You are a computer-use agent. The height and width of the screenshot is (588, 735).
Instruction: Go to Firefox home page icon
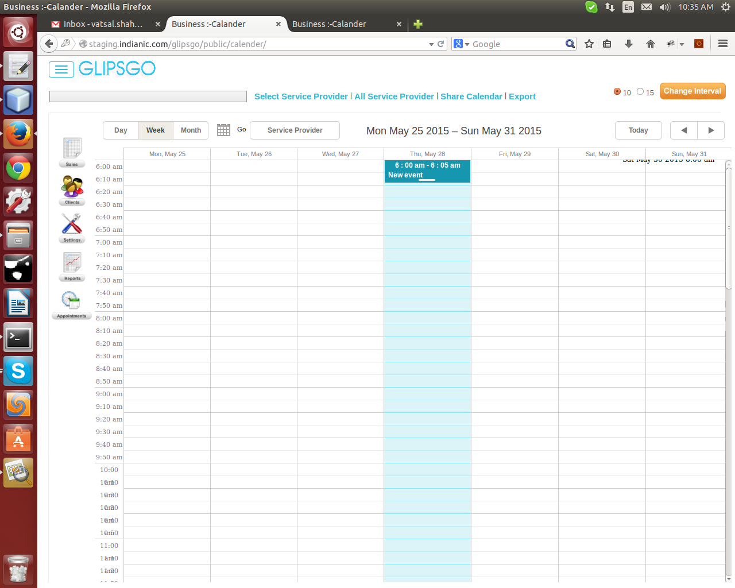tap(651, 44)
